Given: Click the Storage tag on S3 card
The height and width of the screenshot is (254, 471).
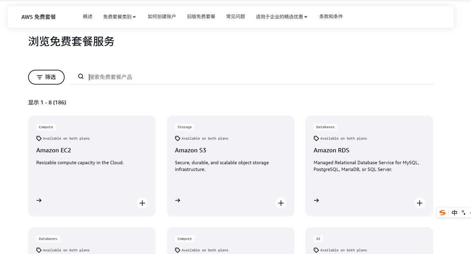Looking at the screenshot, I should tap(185, 127).
